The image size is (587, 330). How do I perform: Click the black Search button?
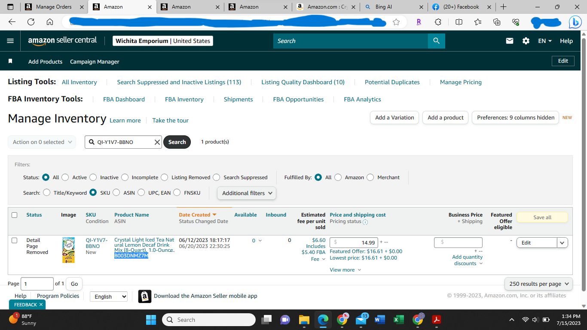tap(177, 142)
